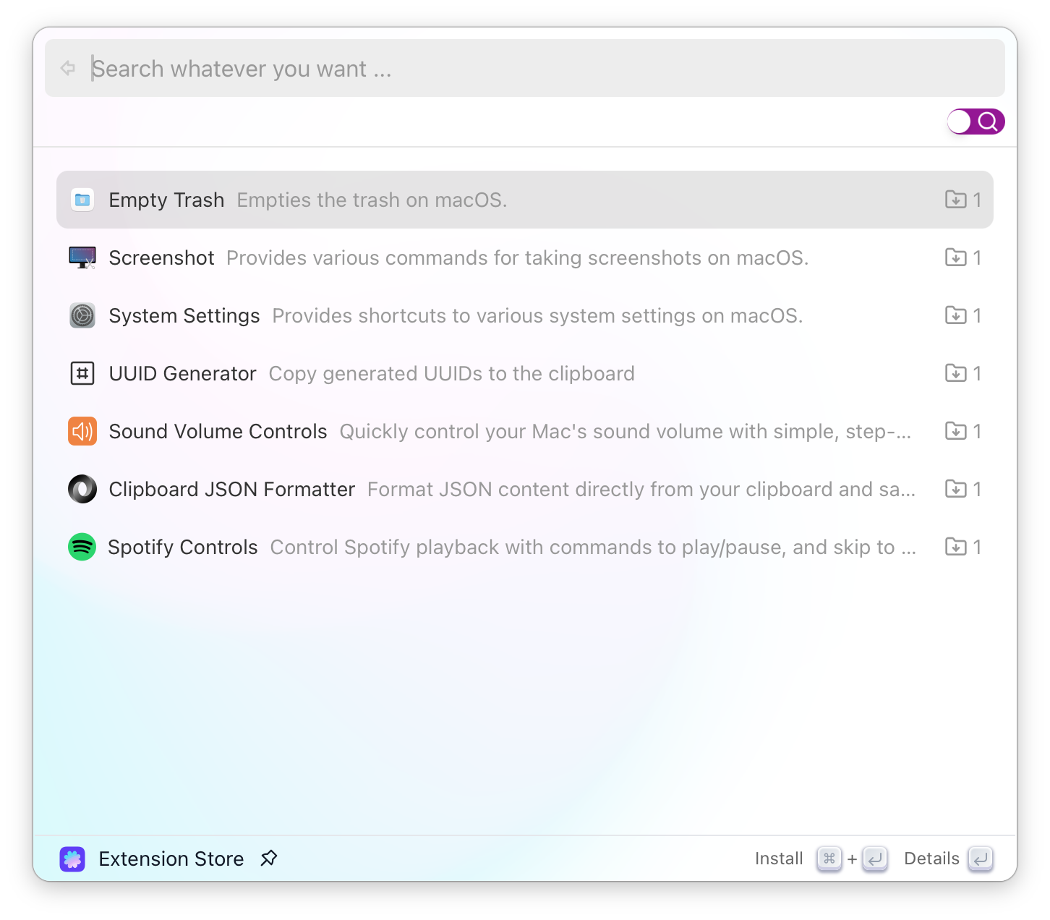The image size is (1050, 920).
Task: Click the System Settings gear icon
Action: pyautogui.click(x=82, y=315)
